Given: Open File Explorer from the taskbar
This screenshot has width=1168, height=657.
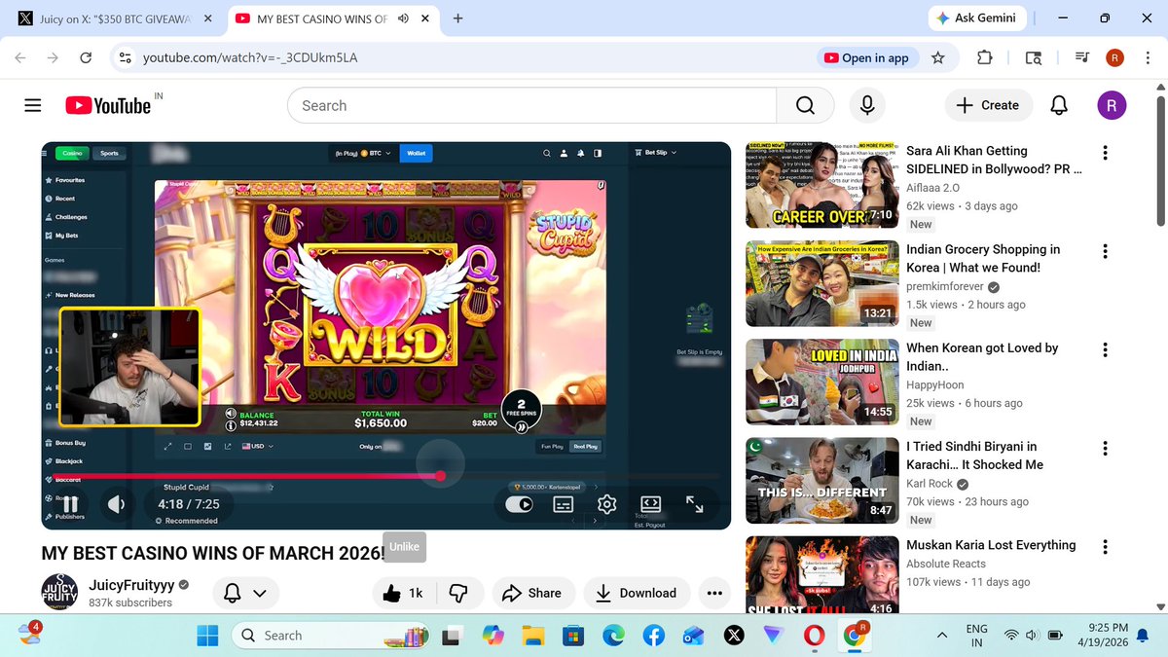Looking at the screenshot, I should click(532, 636).
